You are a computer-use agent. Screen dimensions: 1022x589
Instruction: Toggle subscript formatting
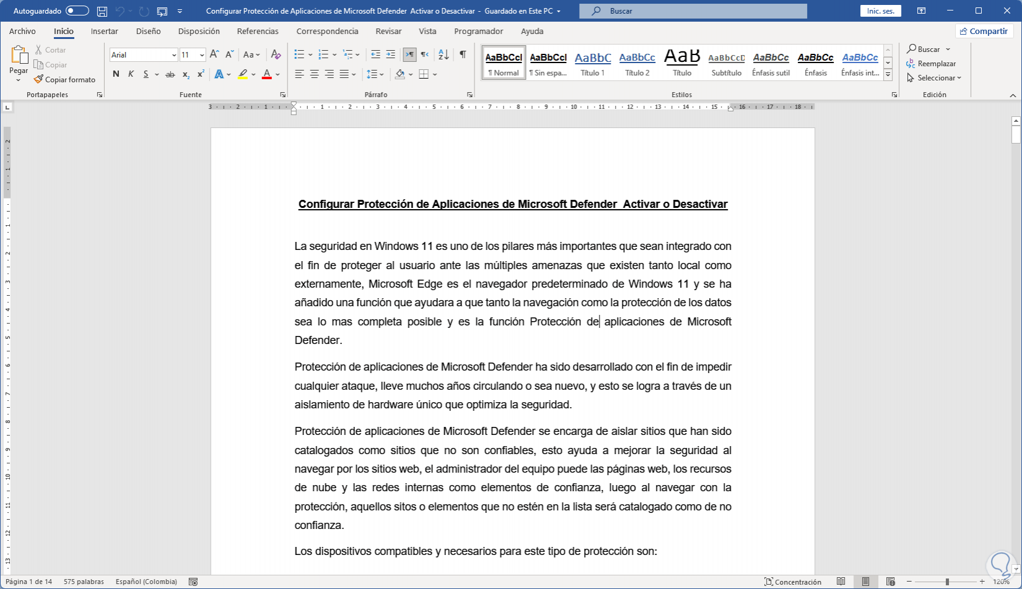186,74
